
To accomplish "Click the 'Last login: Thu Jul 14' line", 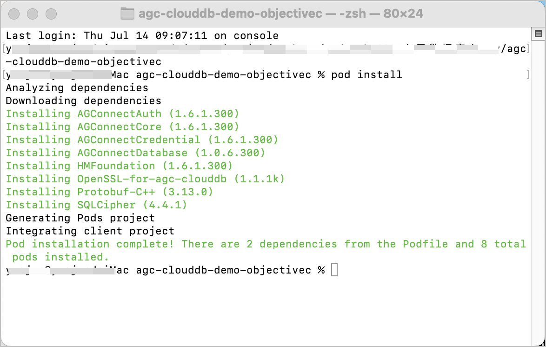I will tap(142, 35).
